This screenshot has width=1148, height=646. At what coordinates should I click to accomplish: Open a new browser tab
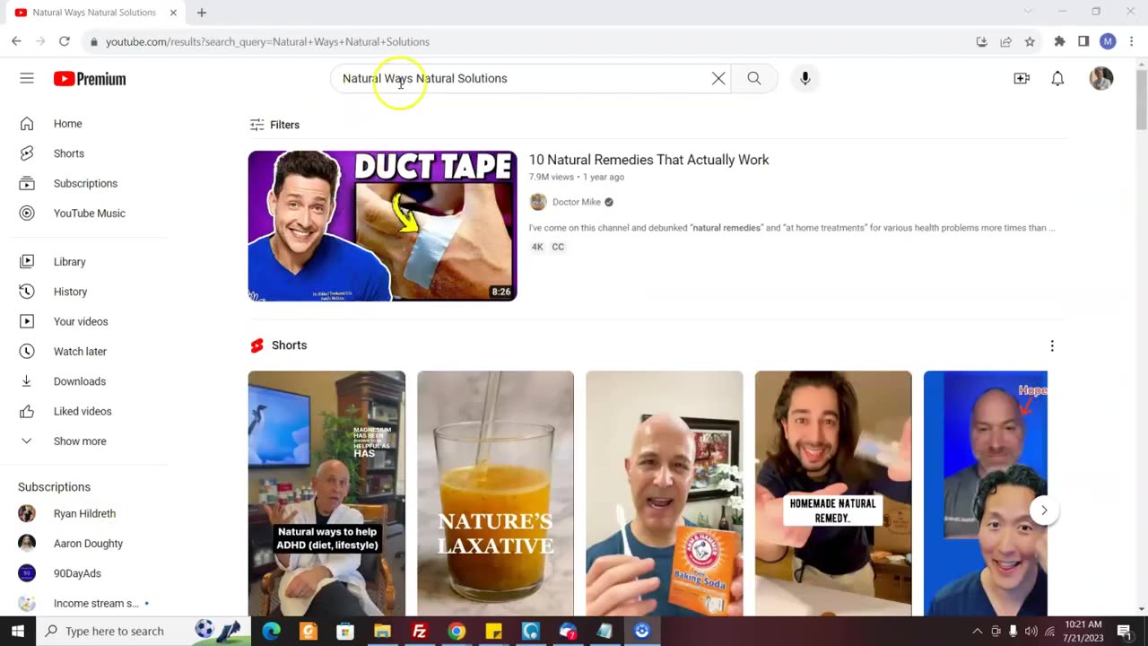point(202,13)
